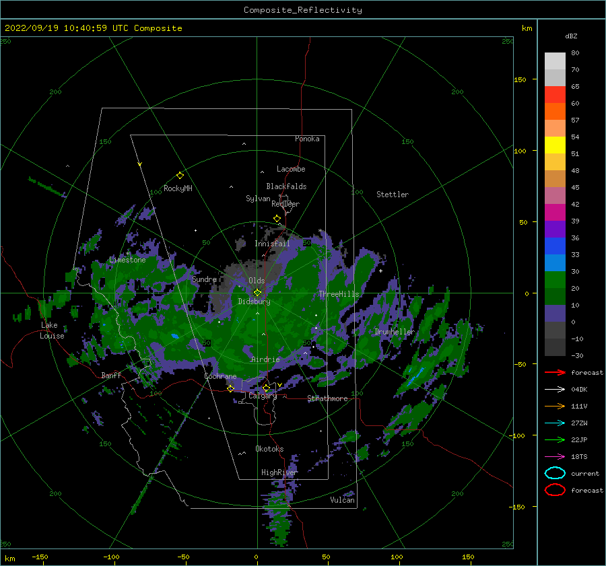
Task: Click the Olds city label
Action: click(257, 281)
